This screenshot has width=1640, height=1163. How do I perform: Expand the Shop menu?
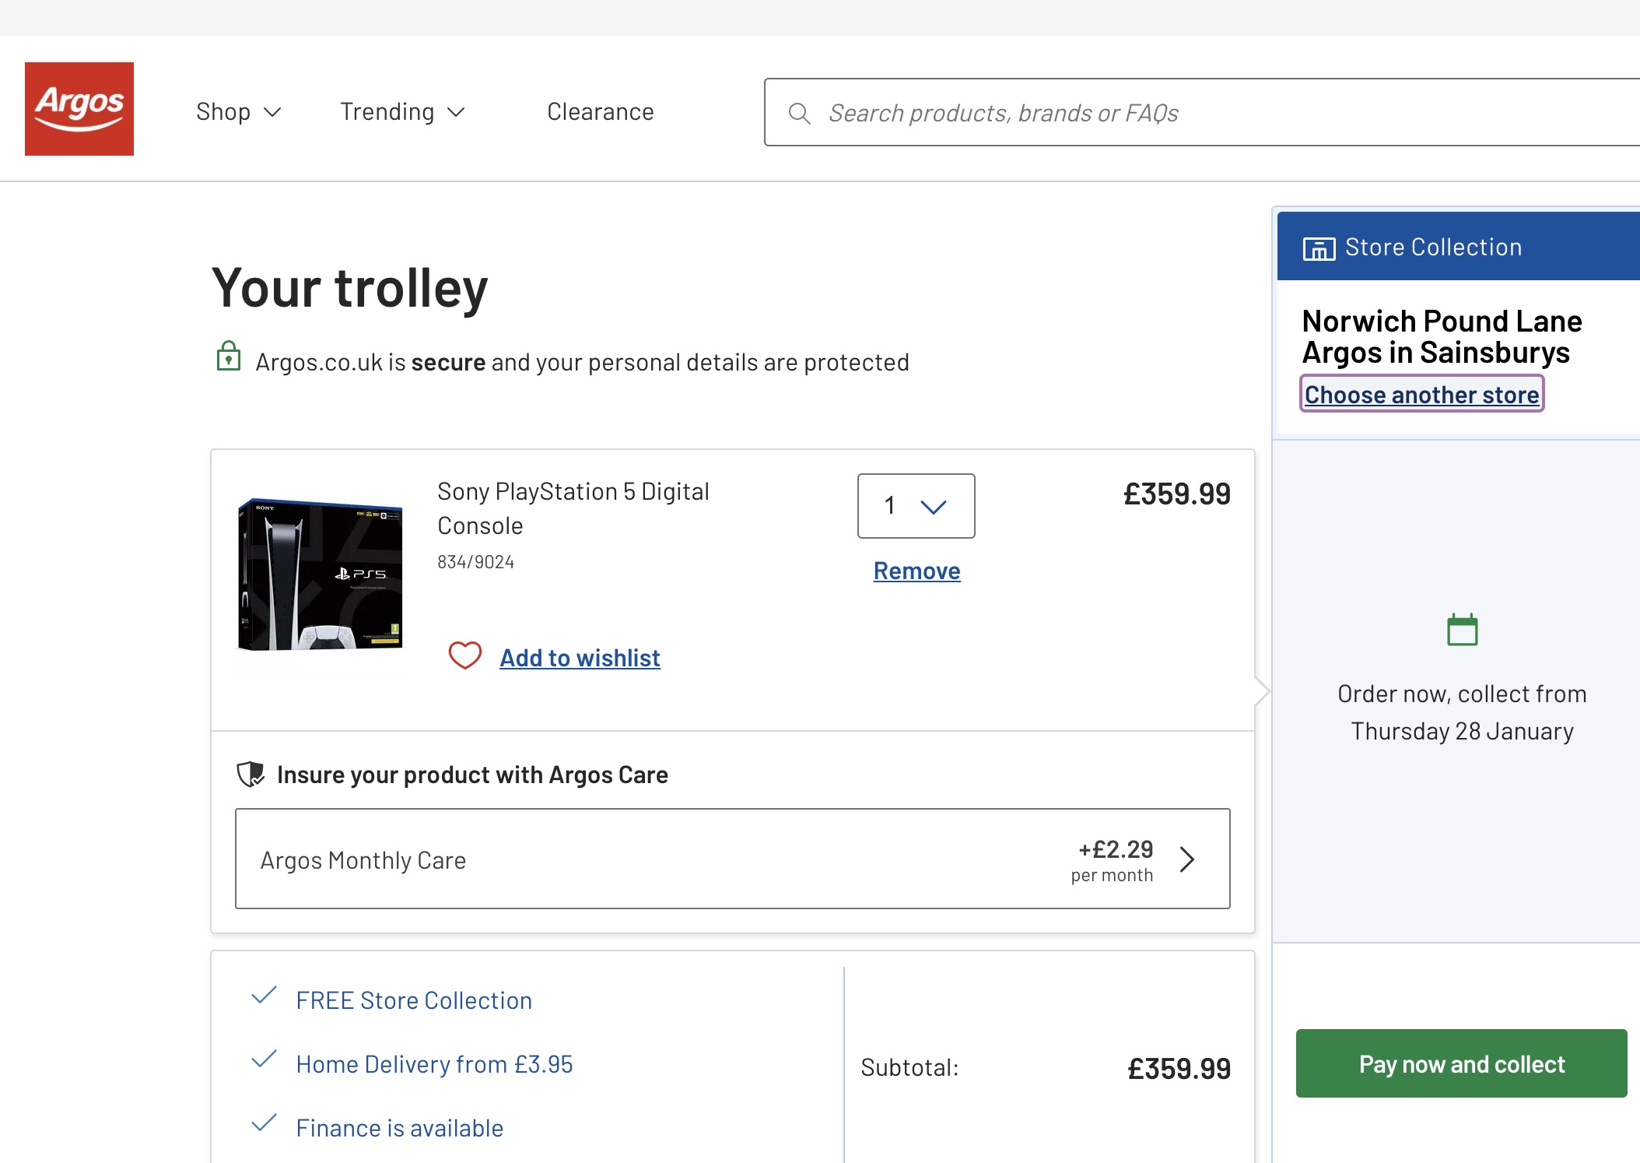238,112
